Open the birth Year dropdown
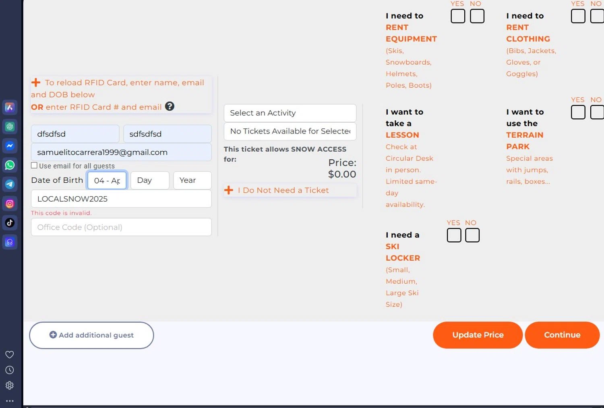Image resolution: width=604 pixels, height=408 pixels. click(192, 180)
